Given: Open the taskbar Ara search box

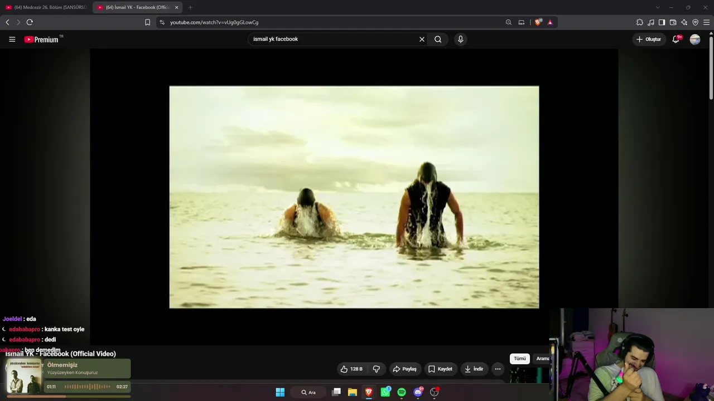Looking at the screenshot, I should (x=308, y=392).
